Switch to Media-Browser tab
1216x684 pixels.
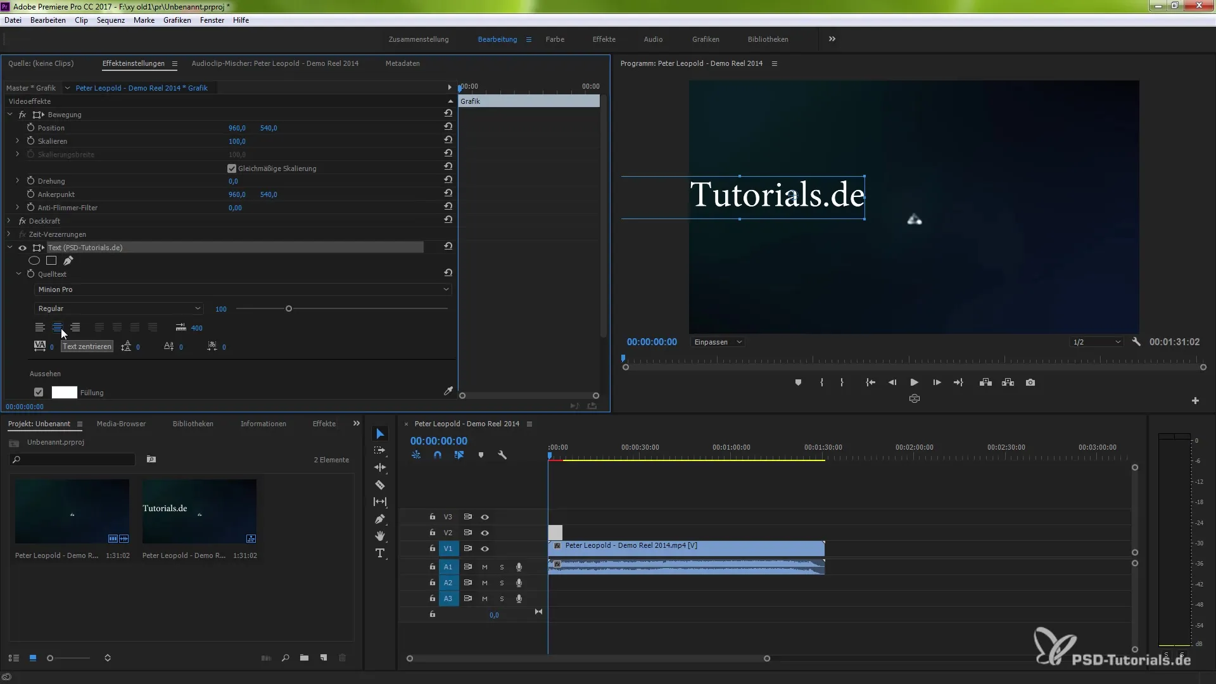coord(121,424)
